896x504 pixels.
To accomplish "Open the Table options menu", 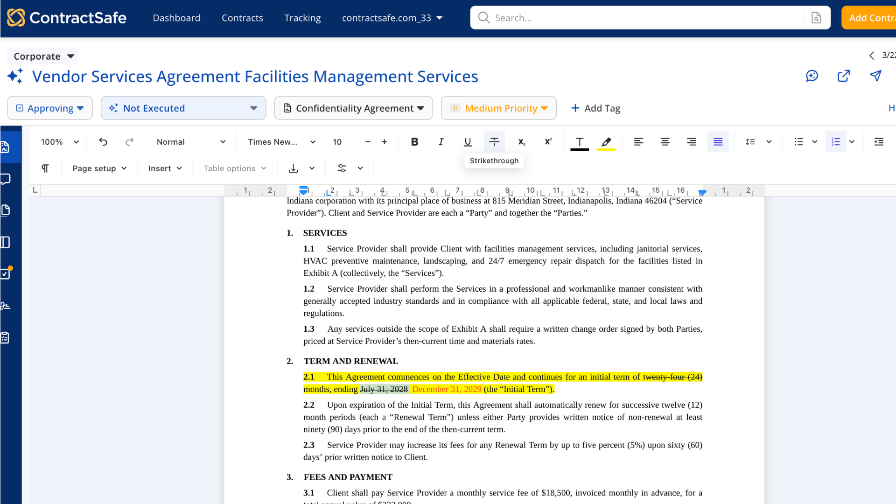I will [x=235, y=168].
